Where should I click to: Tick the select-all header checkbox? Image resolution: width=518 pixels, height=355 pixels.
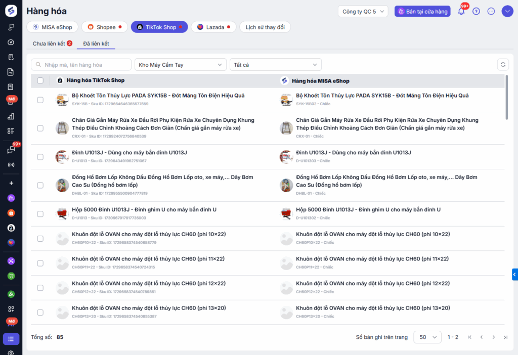[40, 80]
